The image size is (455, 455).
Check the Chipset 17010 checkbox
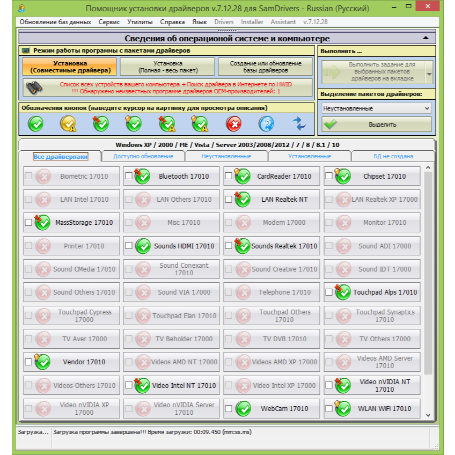pos(329,176)
